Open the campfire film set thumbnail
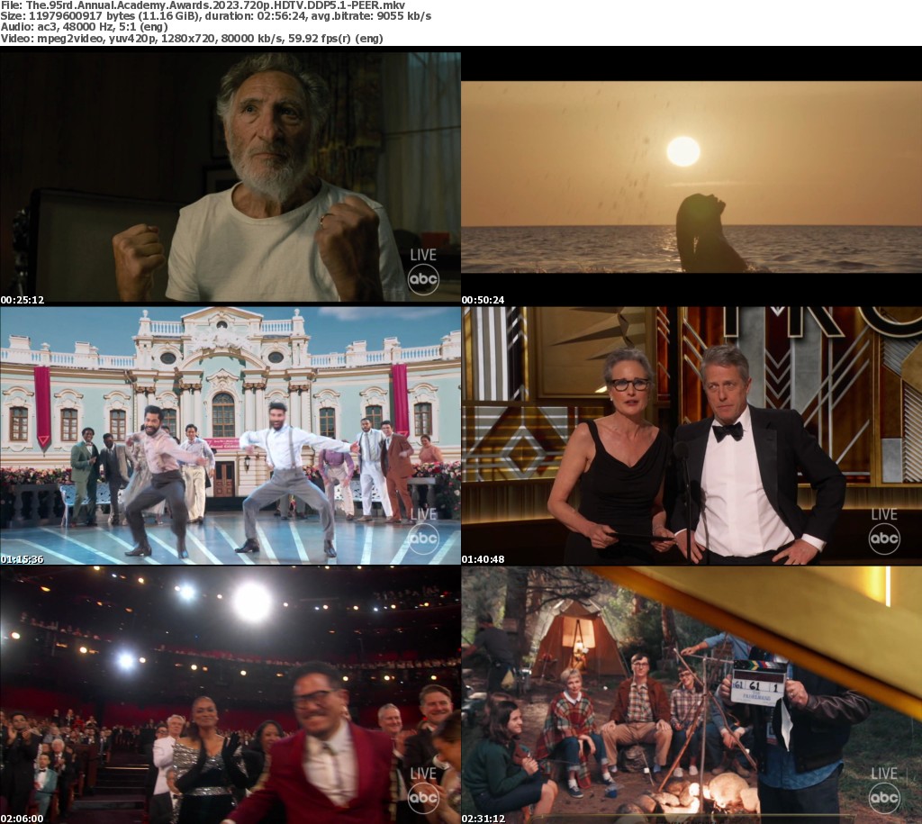The image size is (922, 824). [691, 693]
